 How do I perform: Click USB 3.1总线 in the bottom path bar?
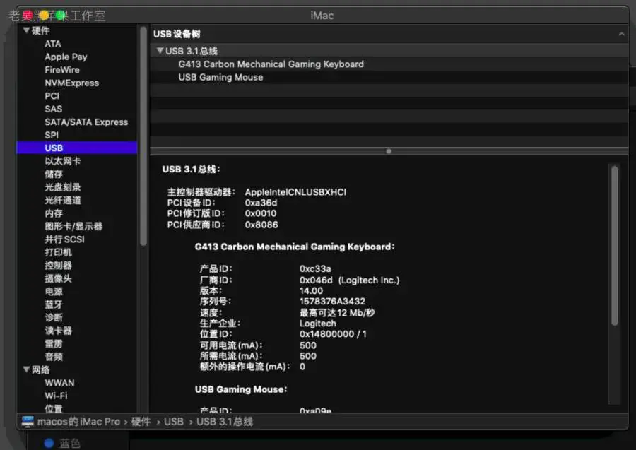(x=225, y=422)
